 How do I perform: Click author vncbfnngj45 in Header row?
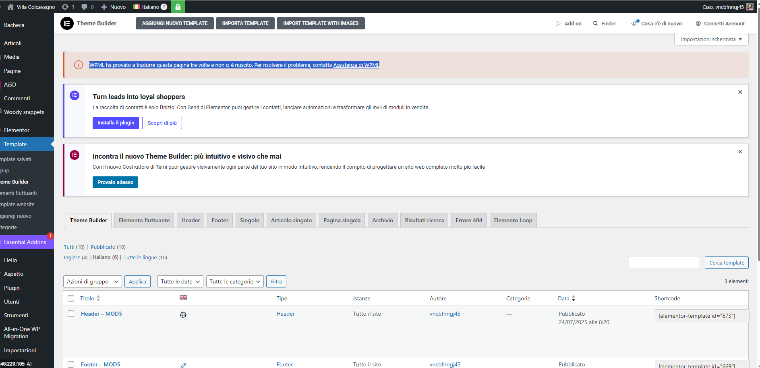(445, 314)
